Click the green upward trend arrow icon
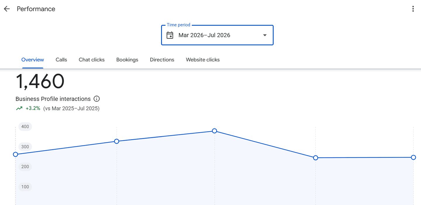Image resolution: width=421 pixels, height=205 pixels. [x=19, y=108]
